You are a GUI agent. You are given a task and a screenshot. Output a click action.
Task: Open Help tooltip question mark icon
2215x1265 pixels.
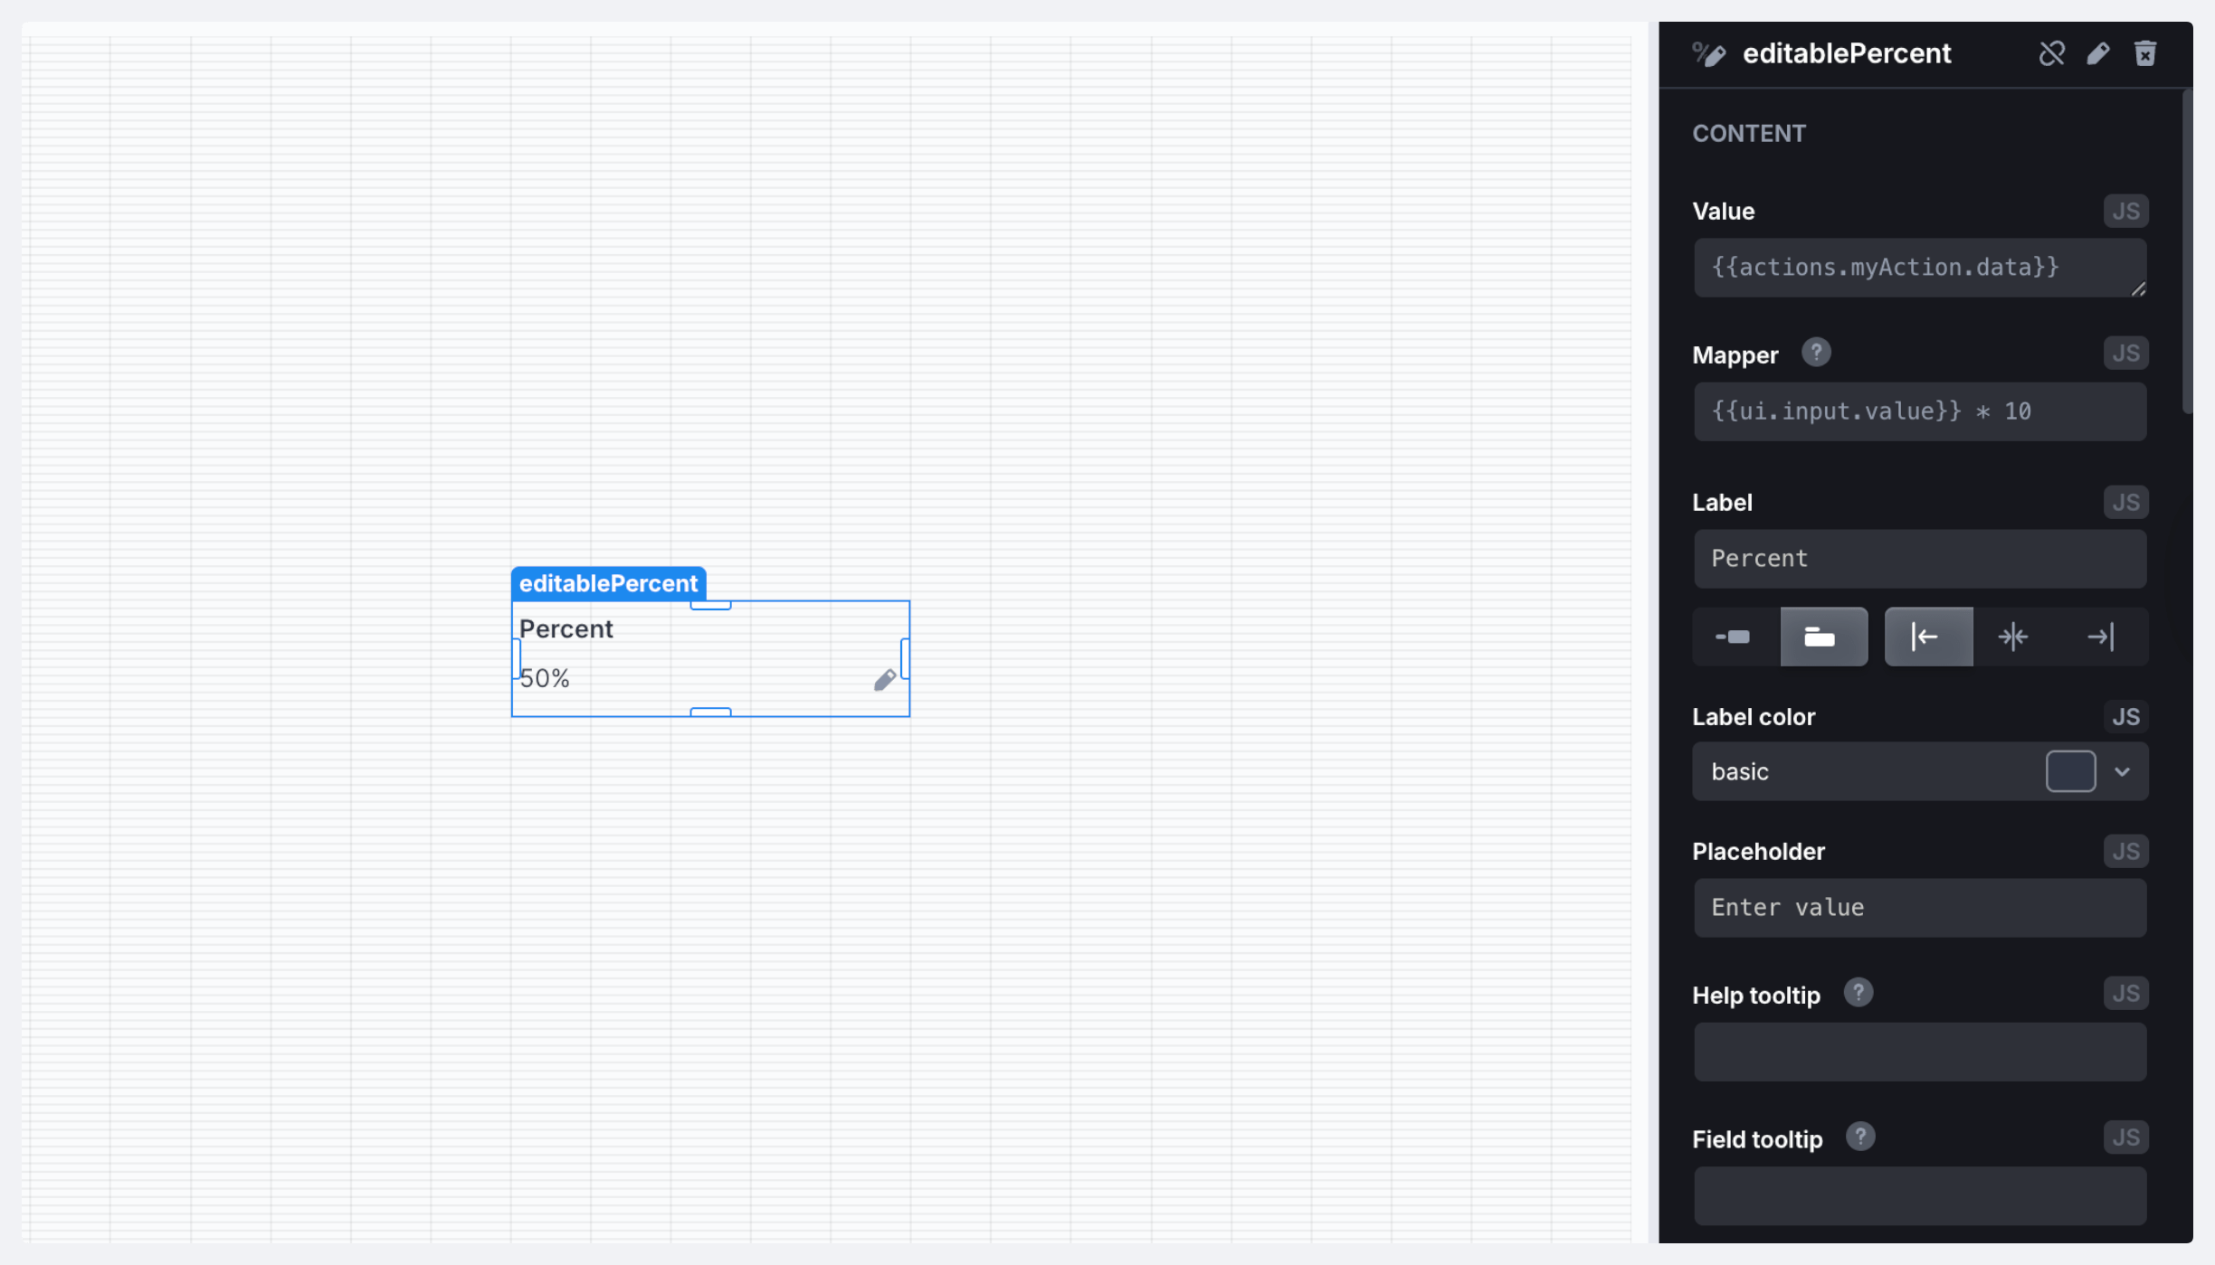1858,993
